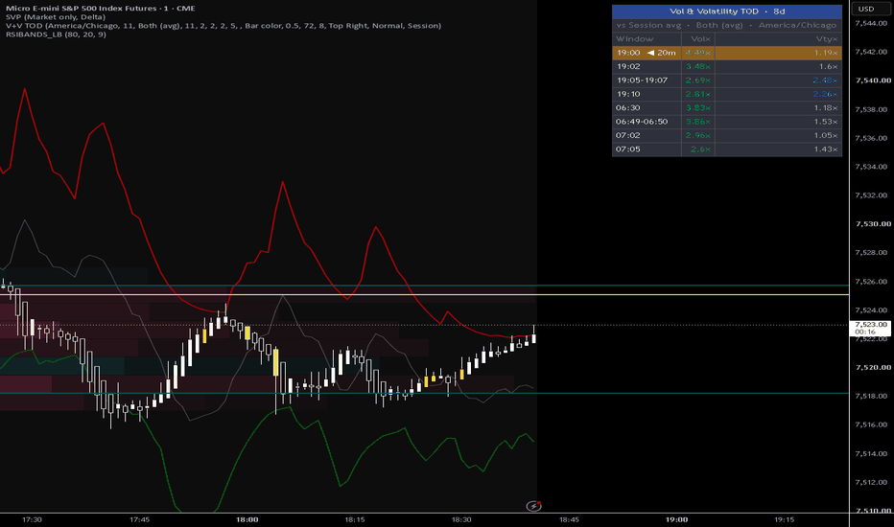
Task: Click the Vol× column header
Action: [x=701, y=38]
